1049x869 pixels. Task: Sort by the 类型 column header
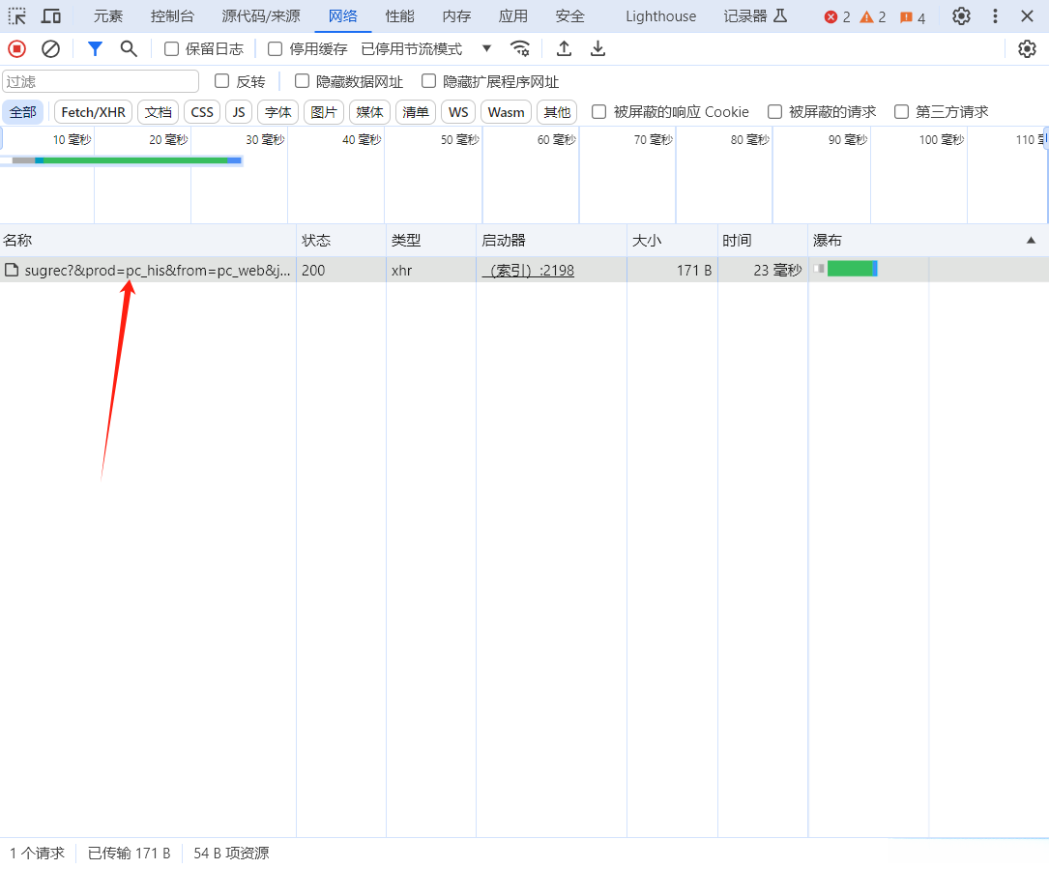(x=431, y=240)
